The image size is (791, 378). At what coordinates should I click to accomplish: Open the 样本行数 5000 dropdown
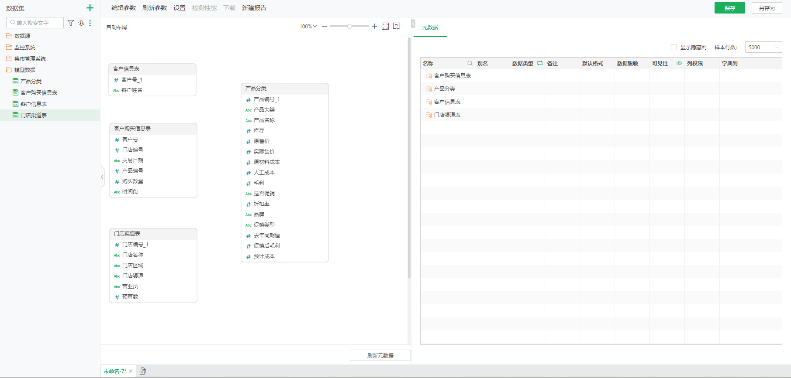click(763, 47)
